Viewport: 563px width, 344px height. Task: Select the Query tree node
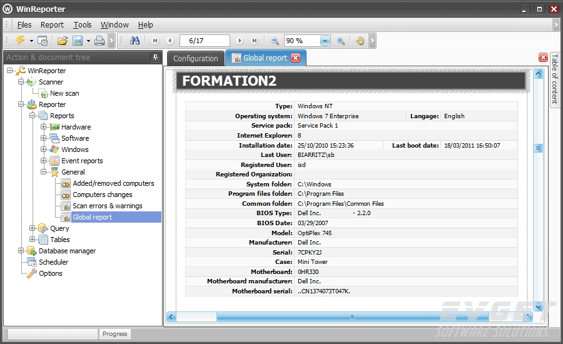tap(59, 228)
